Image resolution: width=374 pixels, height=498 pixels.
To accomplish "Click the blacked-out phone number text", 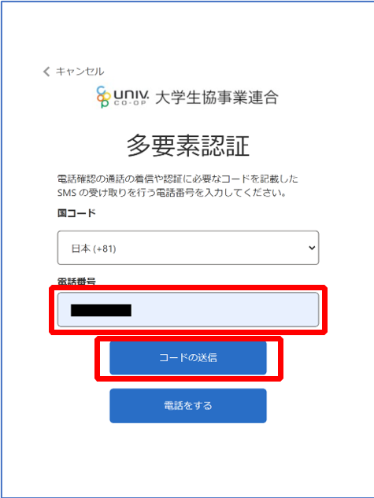I will pos(101,310).
